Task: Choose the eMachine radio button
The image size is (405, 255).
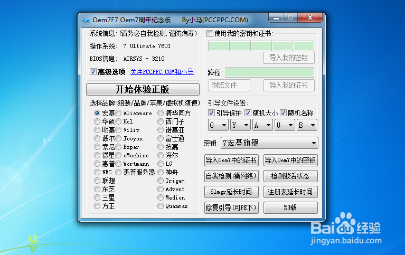Action: (x=119, y=155)
